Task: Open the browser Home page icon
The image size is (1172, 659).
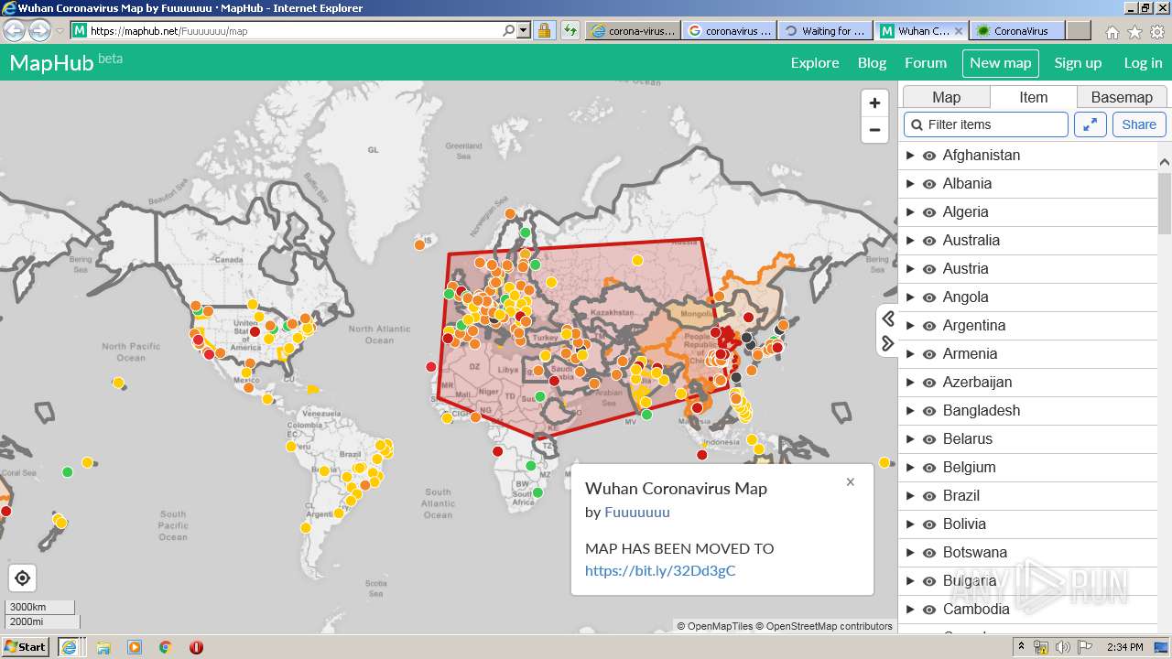Action: coord(1112,32)
